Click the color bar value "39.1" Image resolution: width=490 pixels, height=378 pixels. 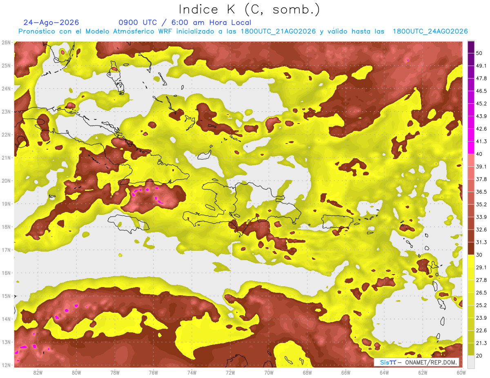(481, 166)
